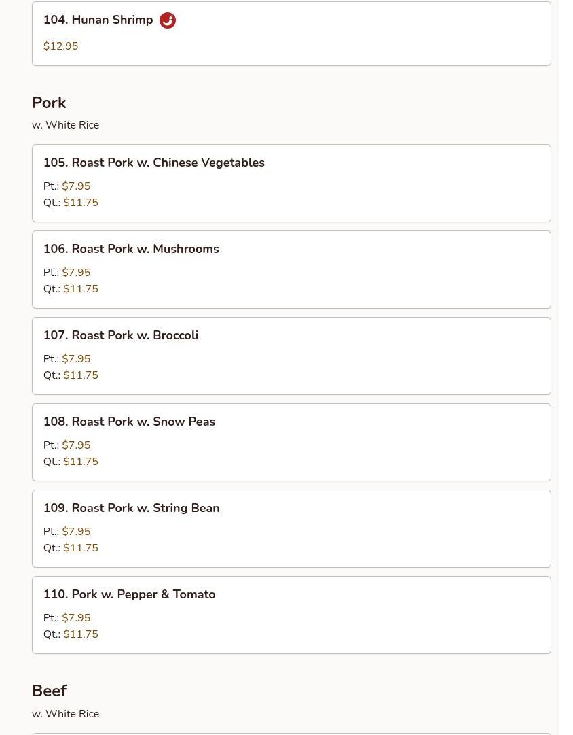Click the $12.95 Hunan Shrimp price

tap(61, 46)
